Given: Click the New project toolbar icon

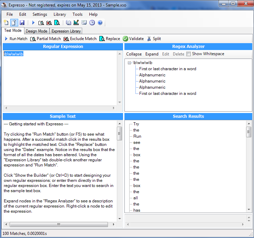Looking at the screenshot, I should [x=6, y=23].
